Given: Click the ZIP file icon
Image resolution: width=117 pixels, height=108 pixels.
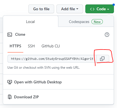Looking at the screenshot, I should click(x=10, y=97).
